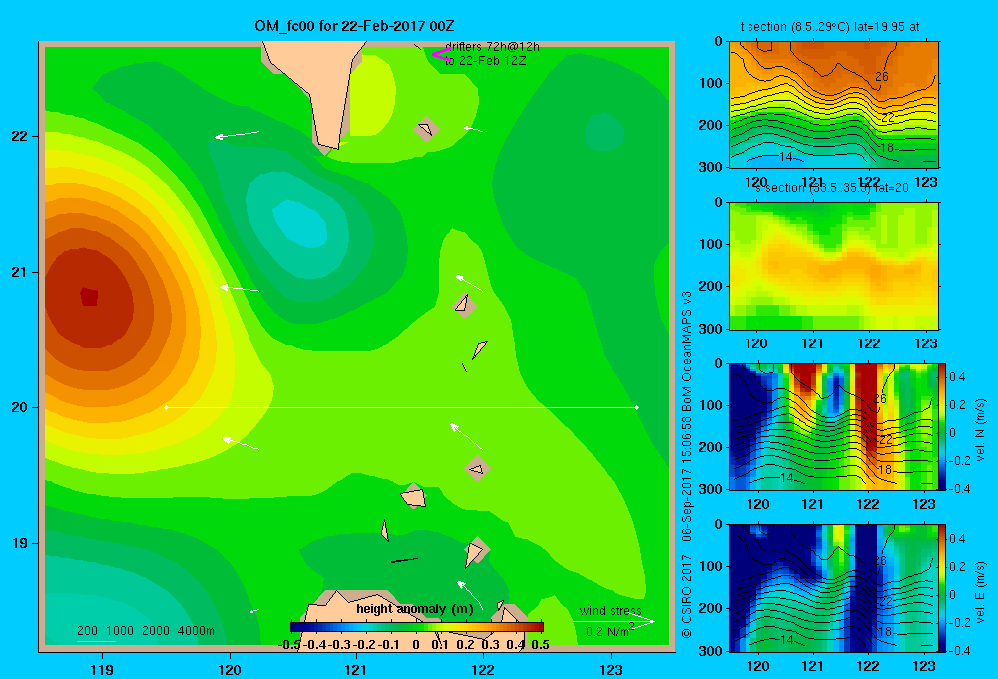Click latitude label 19 on main map
This screenshot has height=679, width=998.
tap(20, 543)
